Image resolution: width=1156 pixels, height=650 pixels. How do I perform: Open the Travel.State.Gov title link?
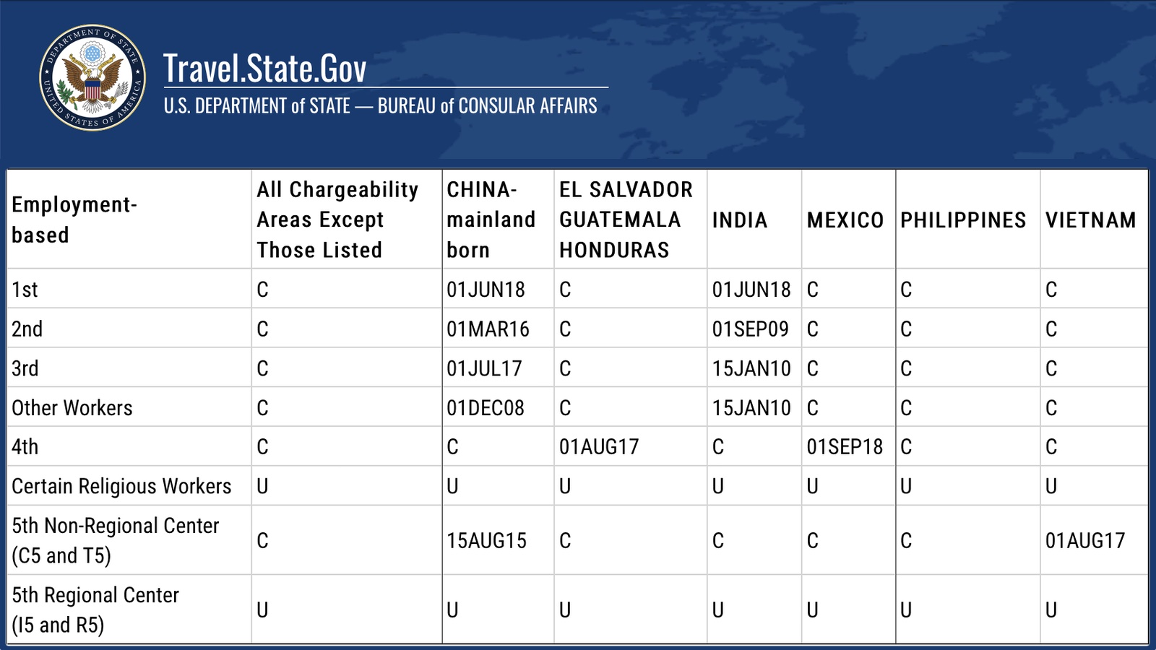point(264,69)
